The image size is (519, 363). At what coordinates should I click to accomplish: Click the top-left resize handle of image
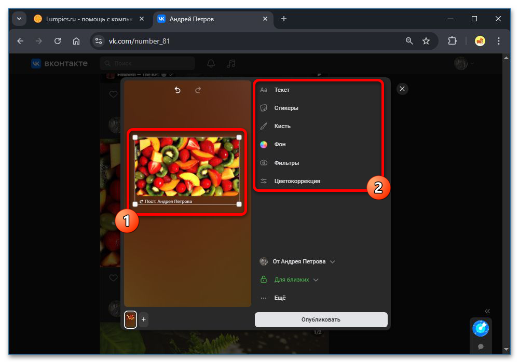tap(135, 137)
